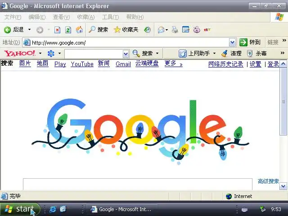Click the 清理 broom cleanup icon
The image size is (288, 216).
224,54
